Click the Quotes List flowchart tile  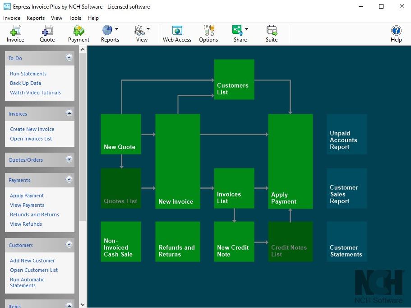[121, 188]
